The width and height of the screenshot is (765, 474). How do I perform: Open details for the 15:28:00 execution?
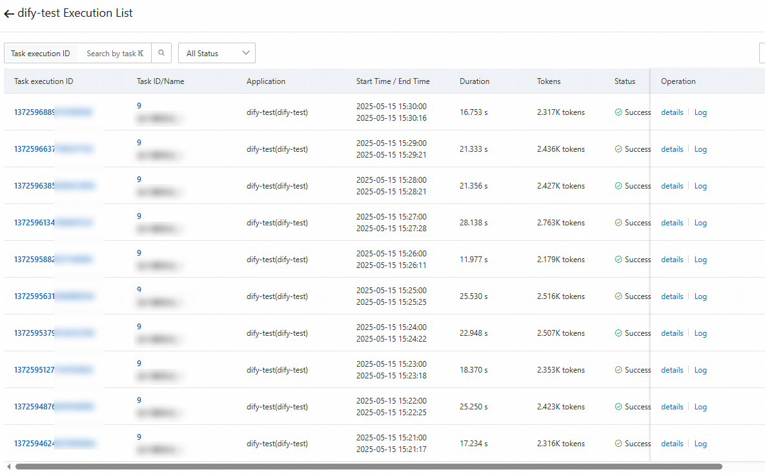pyautogui.click(x=672, y=186)
